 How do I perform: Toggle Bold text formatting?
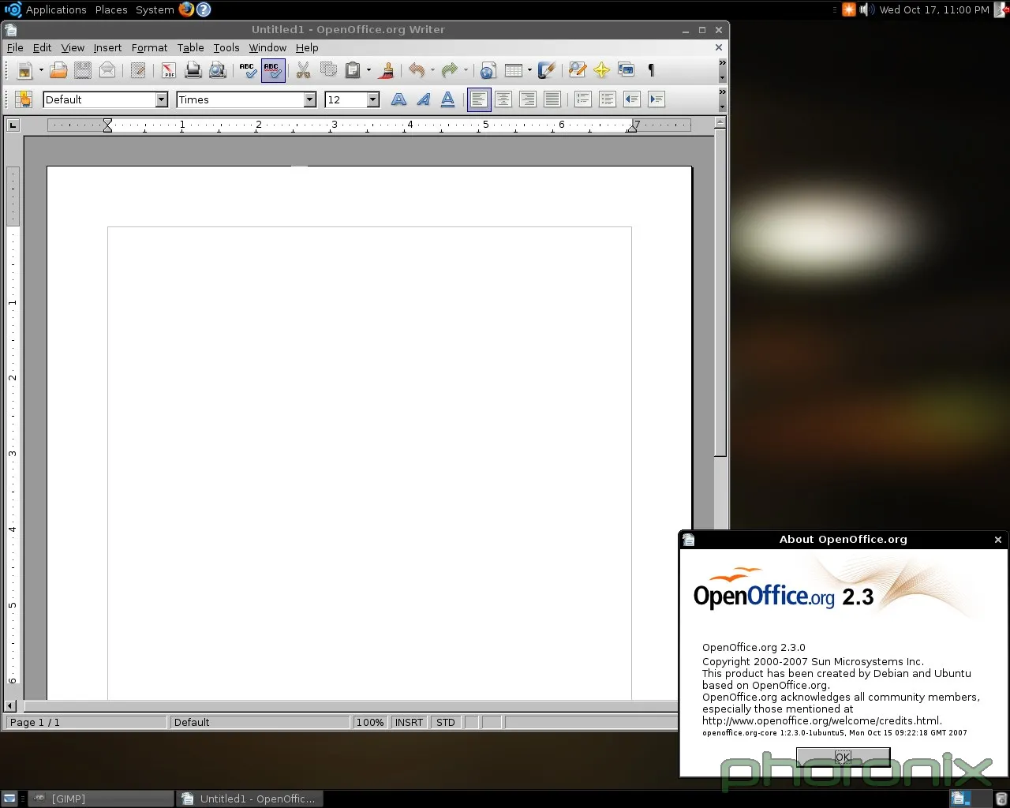click(399, 99)
